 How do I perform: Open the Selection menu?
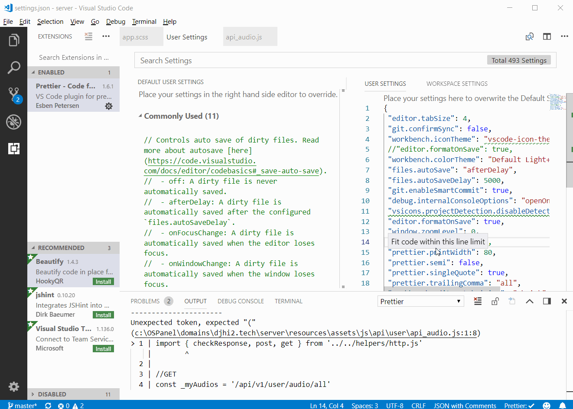[50, 22]
